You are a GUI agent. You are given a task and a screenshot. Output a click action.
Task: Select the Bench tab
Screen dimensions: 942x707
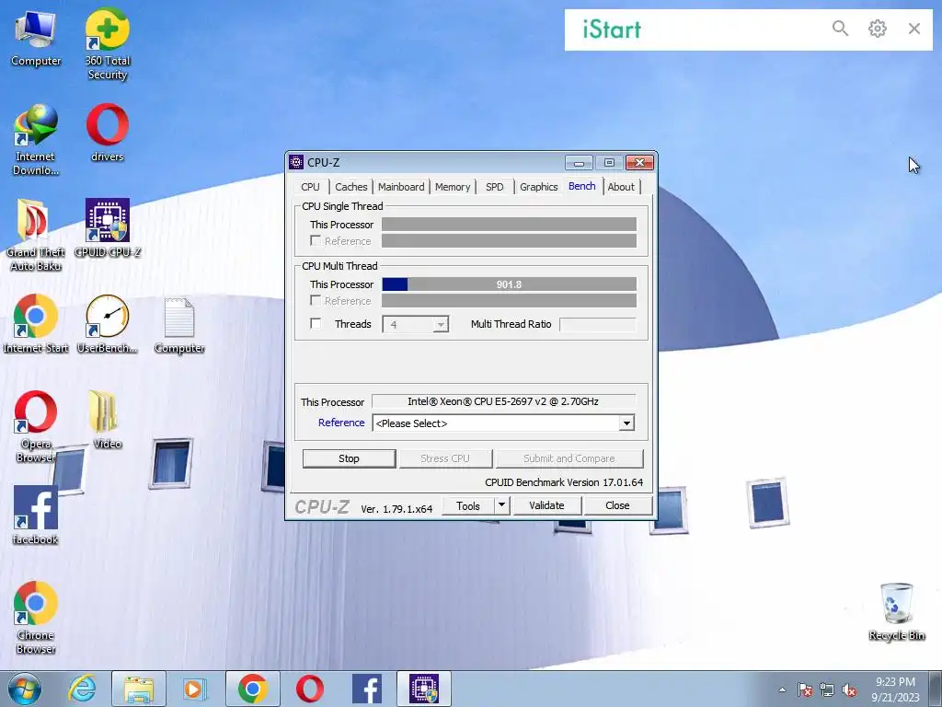click(581, 186)
